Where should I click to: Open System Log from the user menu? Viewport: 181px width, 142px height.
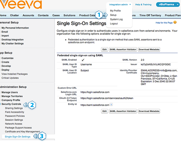click(x=116, y=19)
